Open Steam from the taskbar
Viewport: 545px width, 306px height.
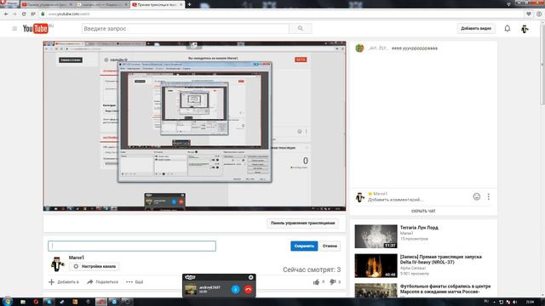point(62,302)
